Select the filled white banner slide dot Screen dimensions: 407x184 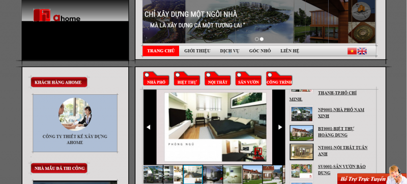261,39
